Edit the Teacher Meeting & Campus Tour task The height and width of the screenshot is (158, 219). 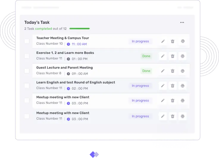pyautogui.click(x=163, y=41)
